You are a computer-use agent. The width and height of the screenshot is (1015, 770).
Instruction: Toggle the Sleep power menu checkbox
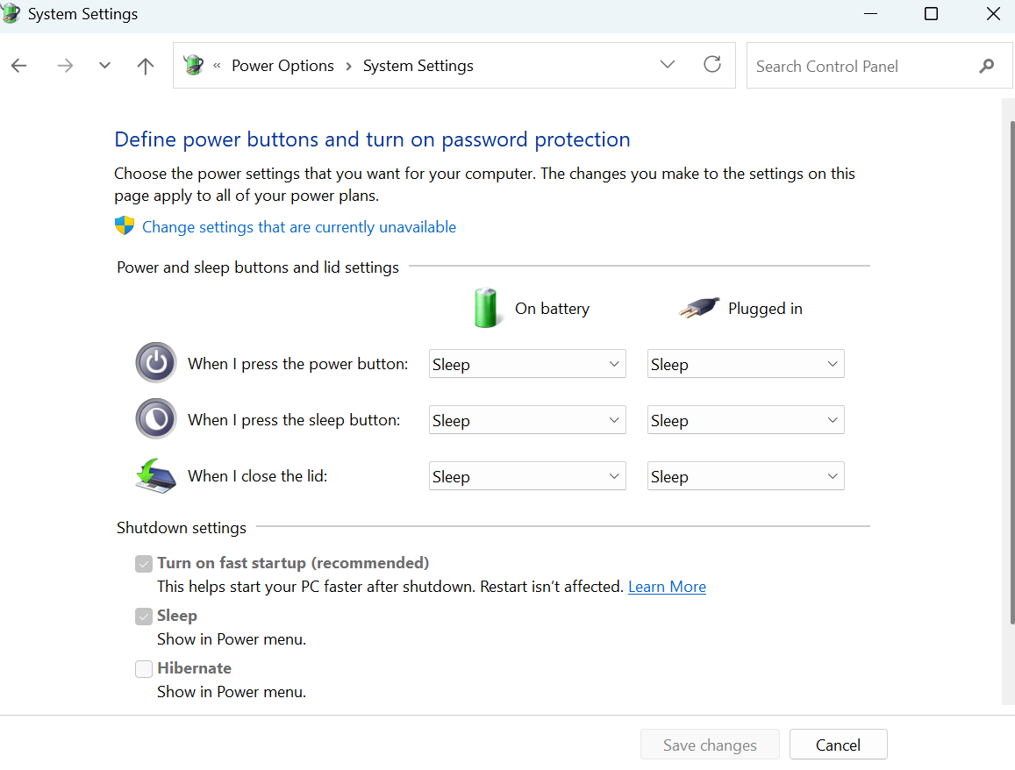144,617
